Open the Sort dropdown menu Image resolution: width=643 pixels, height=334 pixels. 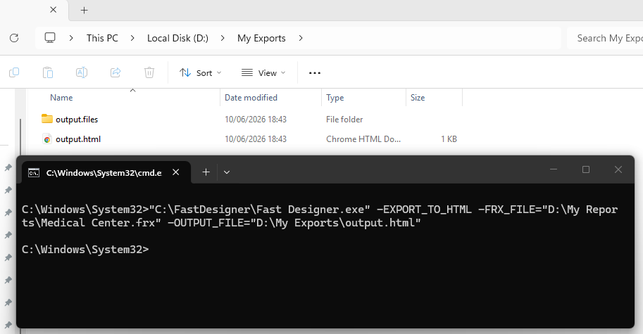point(201,73)
